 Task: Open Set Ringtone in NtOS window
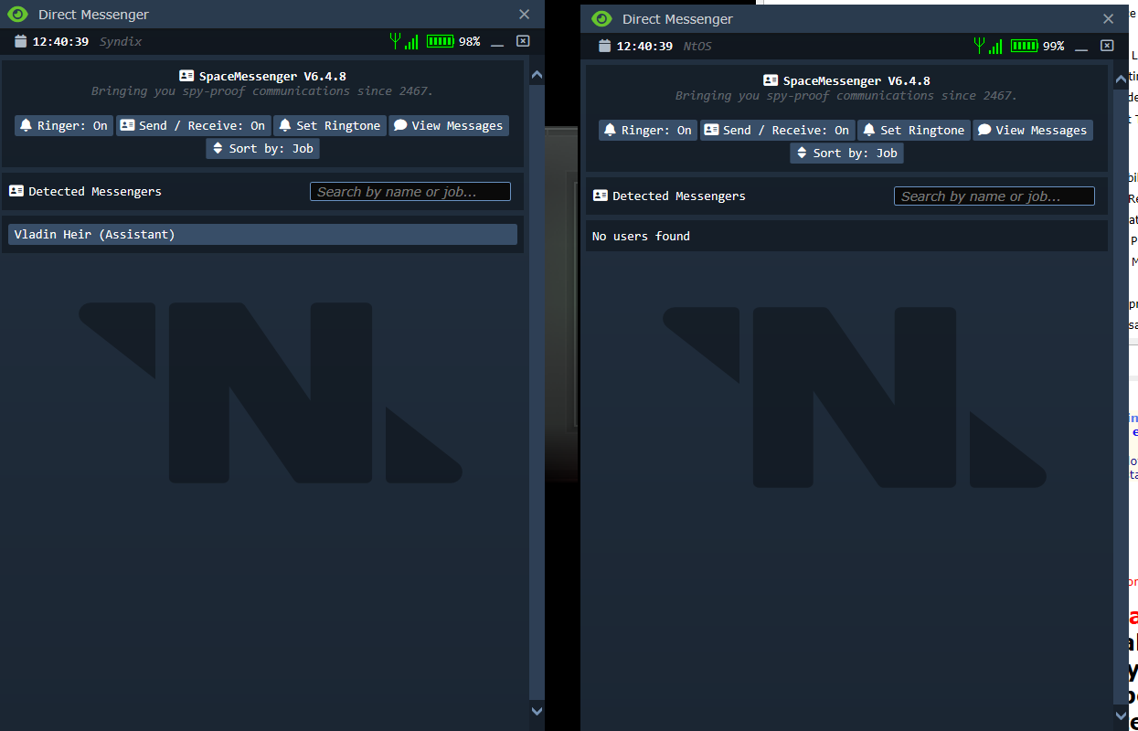coord(913,131)
